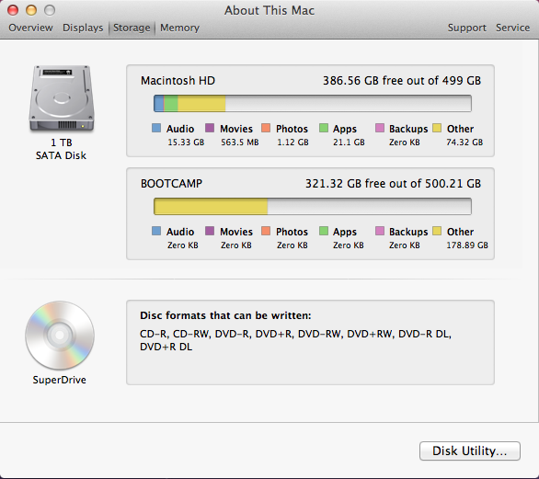539x479 pixels.
Task: Click the Macintosh HD storage usage bar
Action: click(x=313, y=103)
